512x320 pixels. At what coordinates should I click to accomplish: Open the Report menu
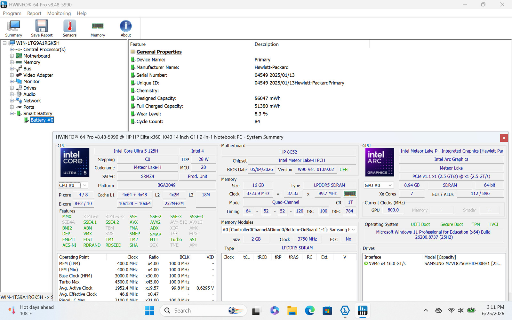(x=34, y=13)
